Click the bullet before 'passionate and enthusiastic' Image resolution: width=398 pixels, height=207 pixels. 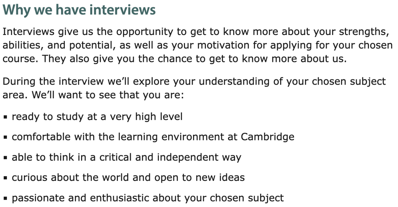[x=6, y=199]
